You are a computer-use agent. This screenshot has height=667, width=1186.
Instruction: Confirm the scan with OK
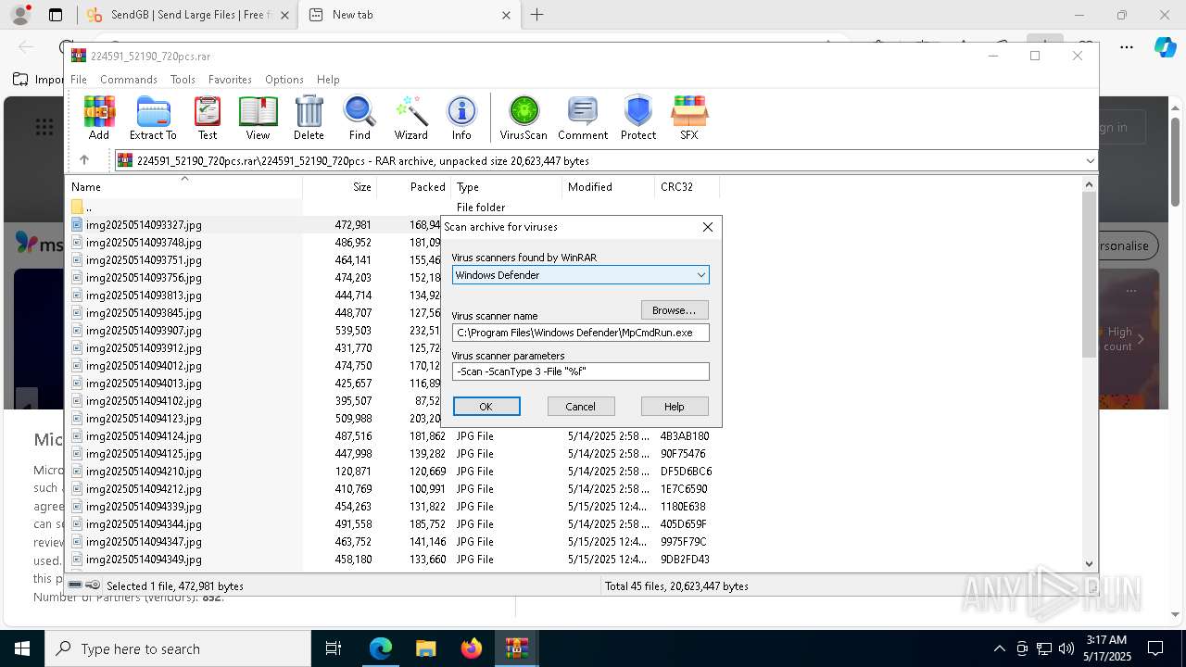[x=486, y=407]
